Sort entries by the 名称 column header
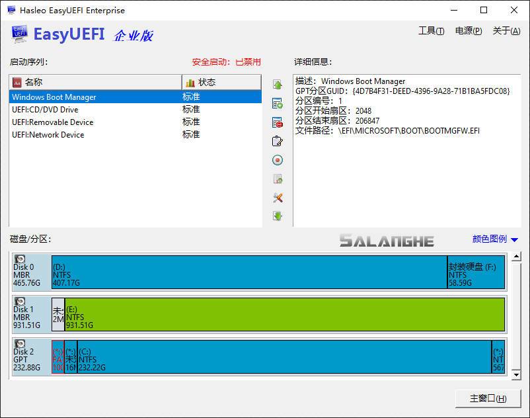Viewport: 530px width, 418px height. (x=93, y=82)
